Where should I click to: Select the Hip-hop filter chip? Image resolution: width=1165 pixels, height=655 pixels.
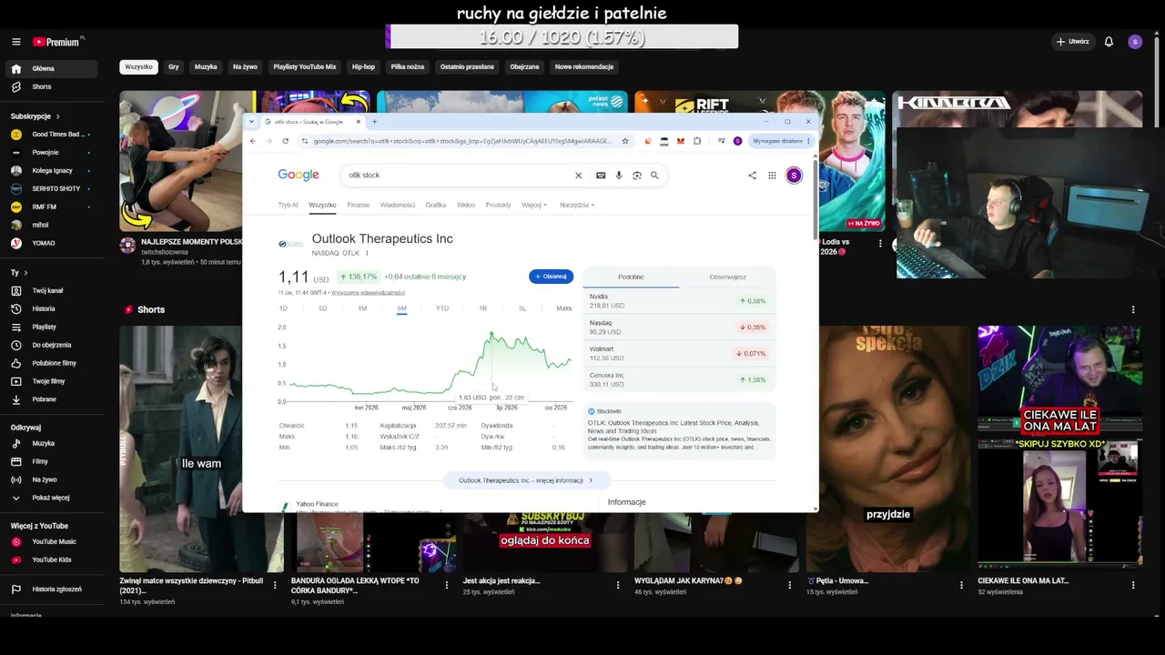[363, 67]
